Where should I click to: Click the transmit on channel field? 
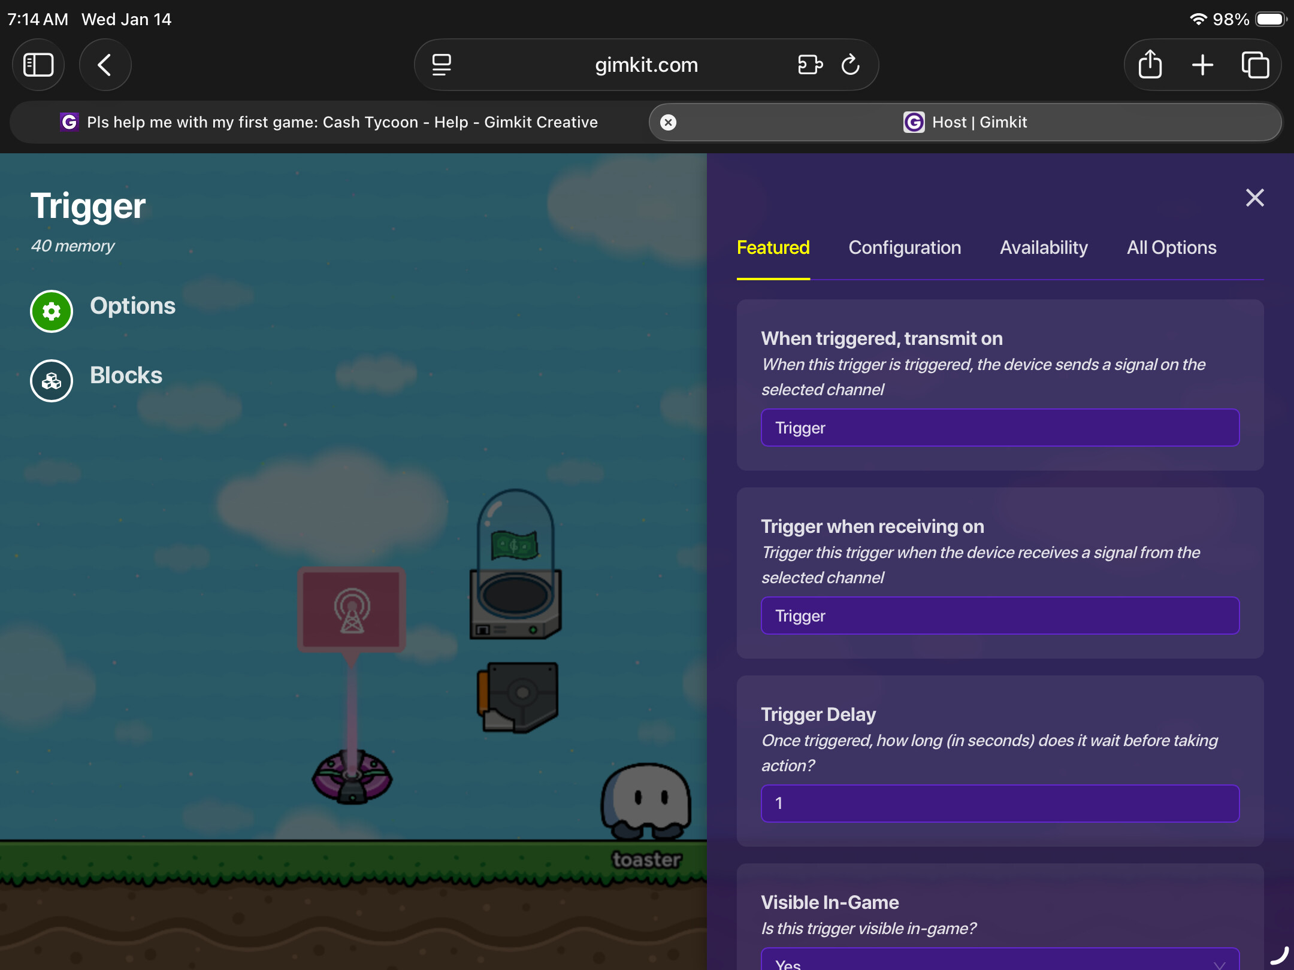[999, 428]
